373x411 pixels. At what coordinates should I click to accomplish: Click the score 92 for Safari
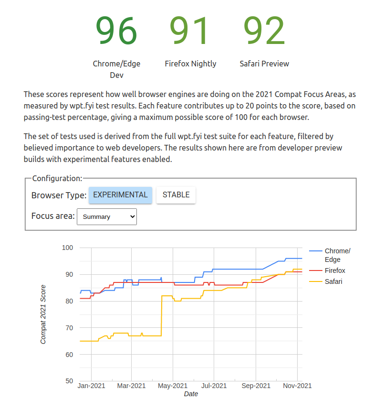pos(264,31)
